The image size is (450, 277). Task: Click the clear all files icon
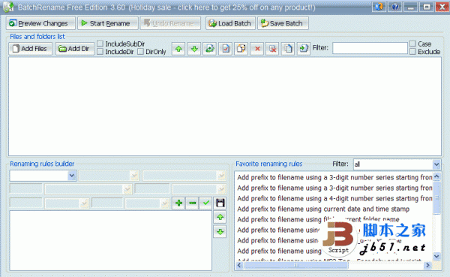[272, 49]
